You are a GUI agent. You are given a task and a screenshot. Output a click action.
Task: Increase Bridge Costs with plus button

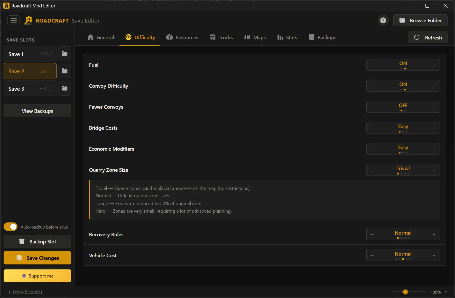[x=434, y=128]
